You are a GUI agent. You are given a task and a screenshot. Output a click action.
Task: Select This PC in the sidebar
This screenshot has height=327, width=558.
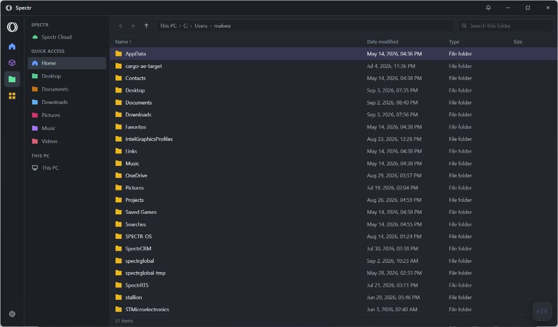click(x=67, y=168)
